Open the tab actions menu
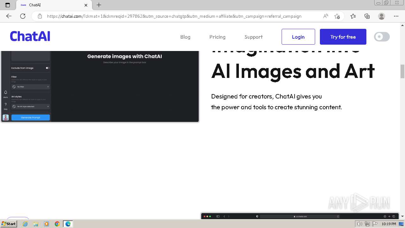This screenshot has height=228, width=405. point(8,5)
